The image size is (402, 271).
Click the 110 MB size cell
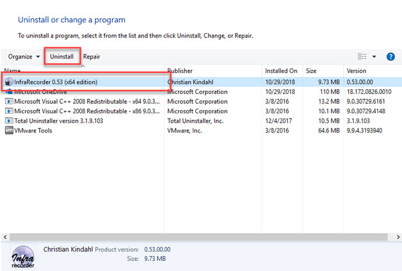tap(330, 92)
